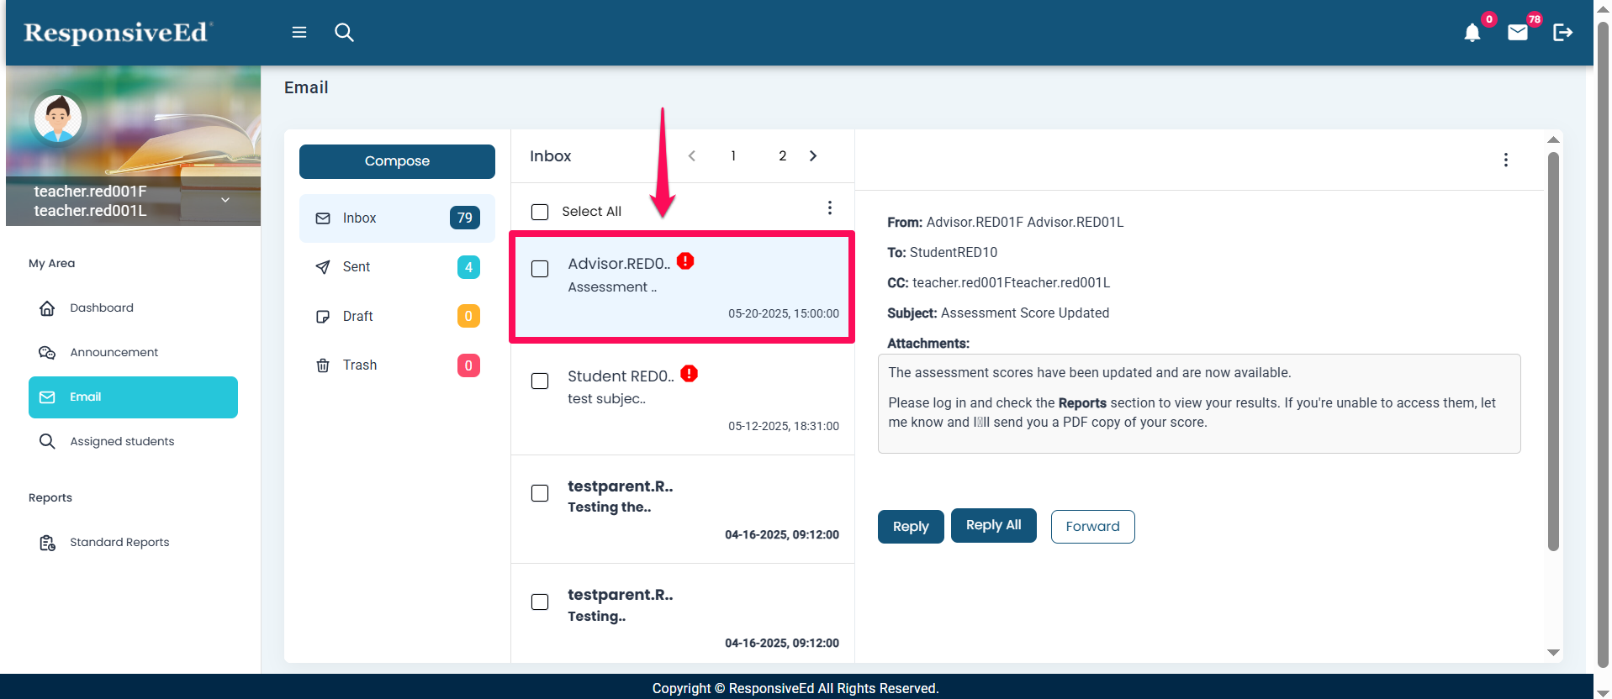Click the search magnifier icon in header

[x=344, y=32]
